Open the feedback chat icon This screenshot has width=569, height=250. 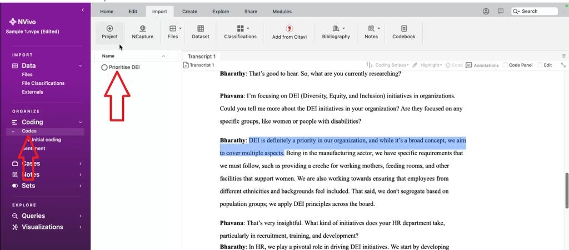pyautogui.click(x=501, y=11)
